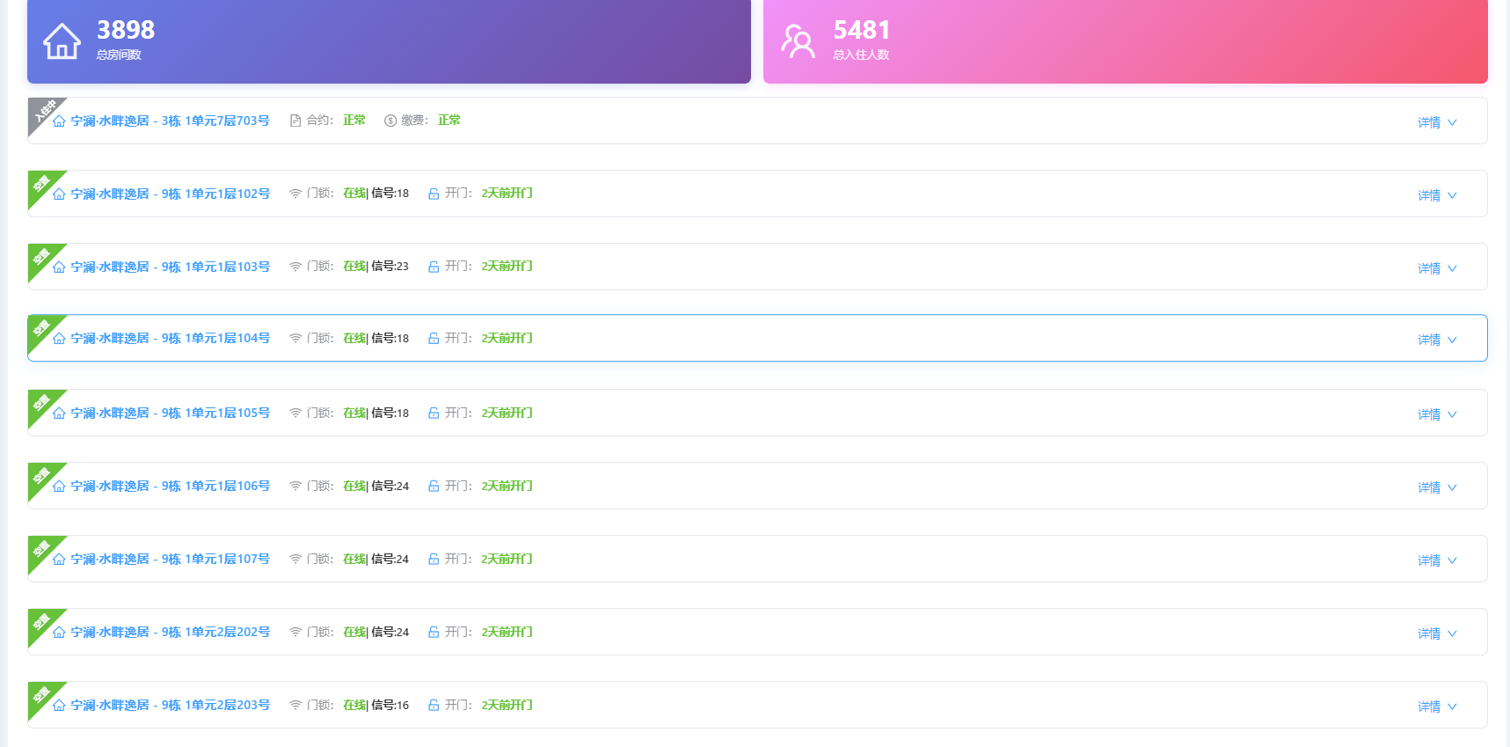Click the 3898 总房间数 summary card

389,41
